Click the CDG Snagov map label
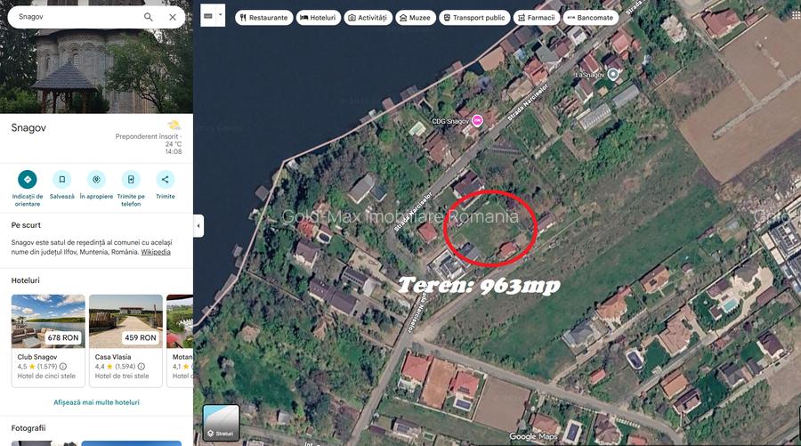The image size is (801, 446). pos(450,121)
